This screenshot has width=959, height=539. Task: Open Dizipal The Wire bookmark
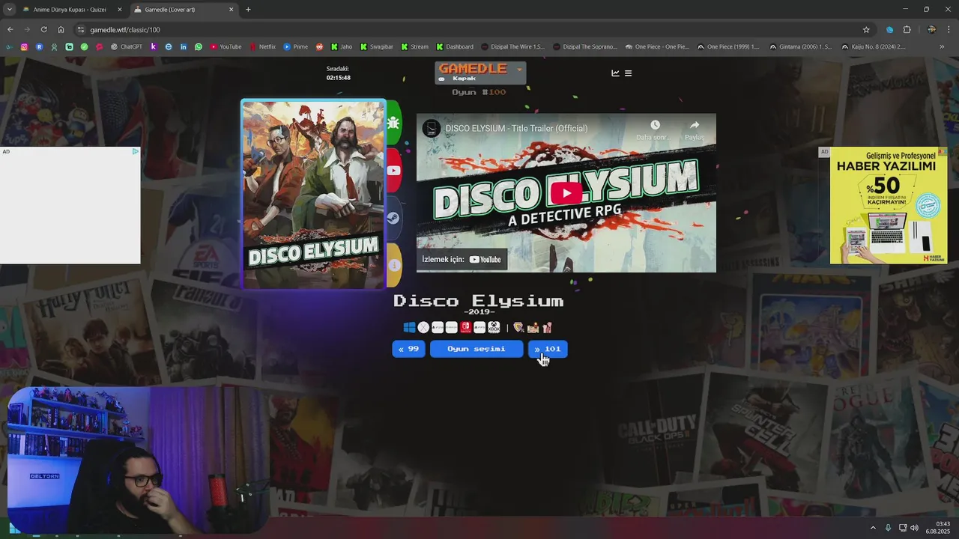(x=512, y=46)
